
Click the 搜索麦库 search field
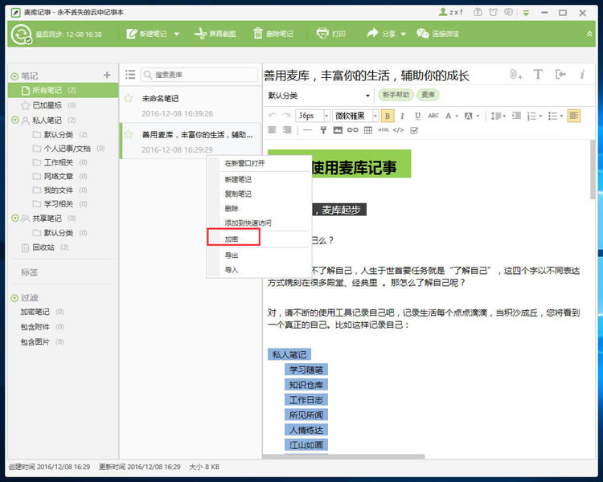(x=199, y=75)
